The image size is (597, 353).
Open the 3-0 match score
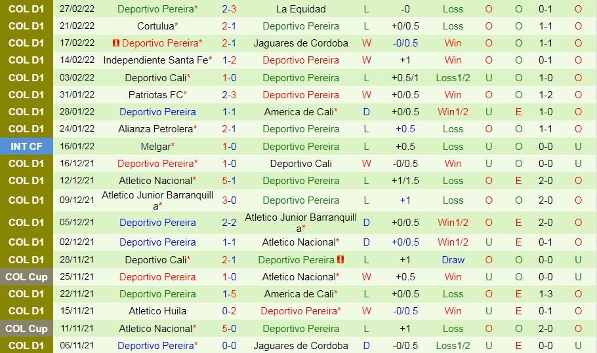click(x=229, y=200)
